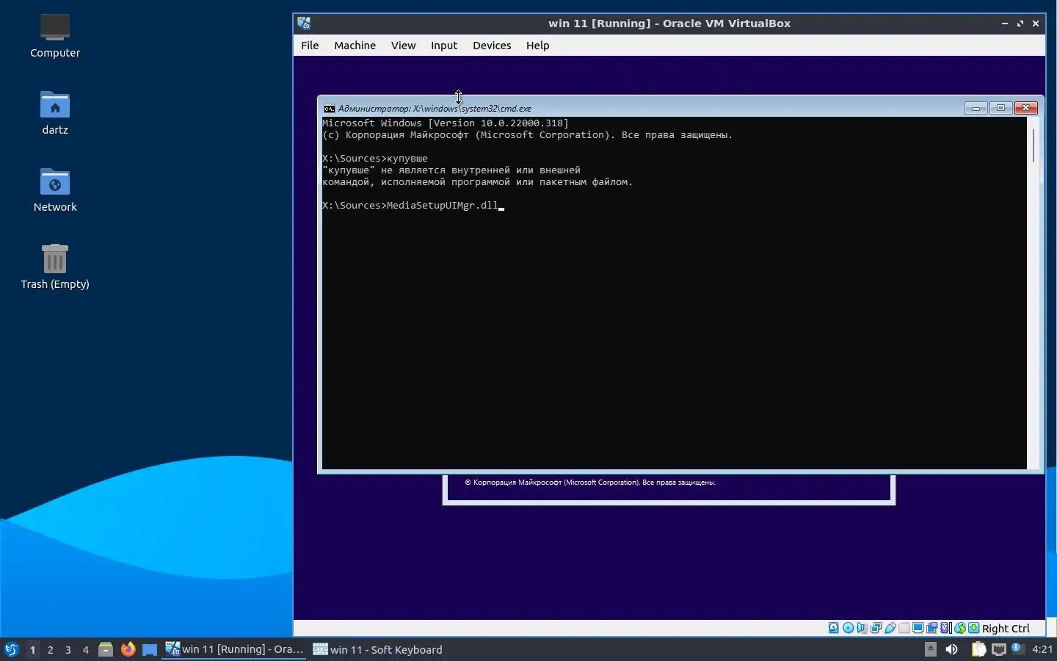Viewport: 1057px width, 661px height.
Task: Click the keyboard capture arrow icon
Action: [974, 628]
